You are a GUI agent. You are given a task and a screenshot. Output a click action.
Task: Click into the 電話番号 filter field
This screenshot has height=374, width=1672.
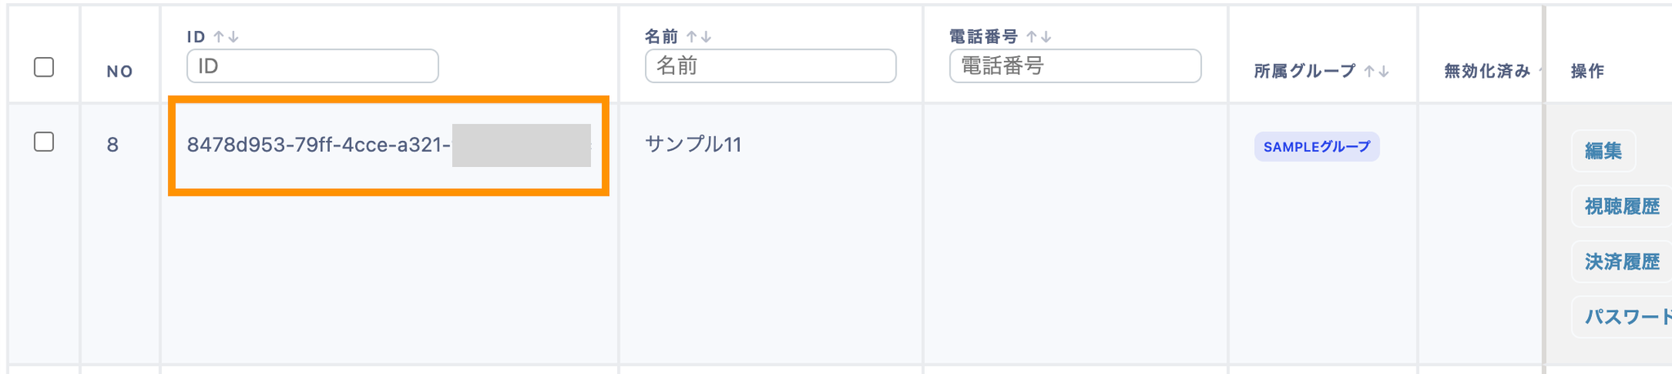point(1074,66)
